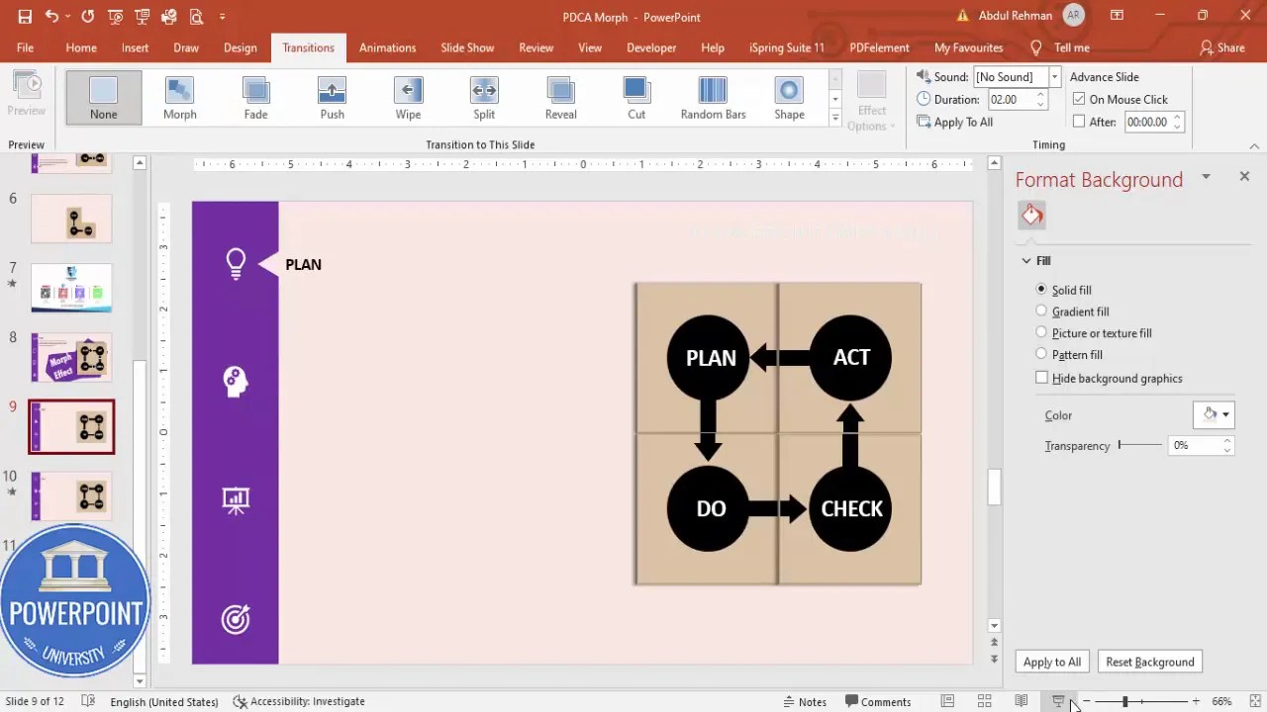The width and height of the screenshot is (1267, 712).
Task: Collapse the Fill section
Action: tap(1026, 261)
